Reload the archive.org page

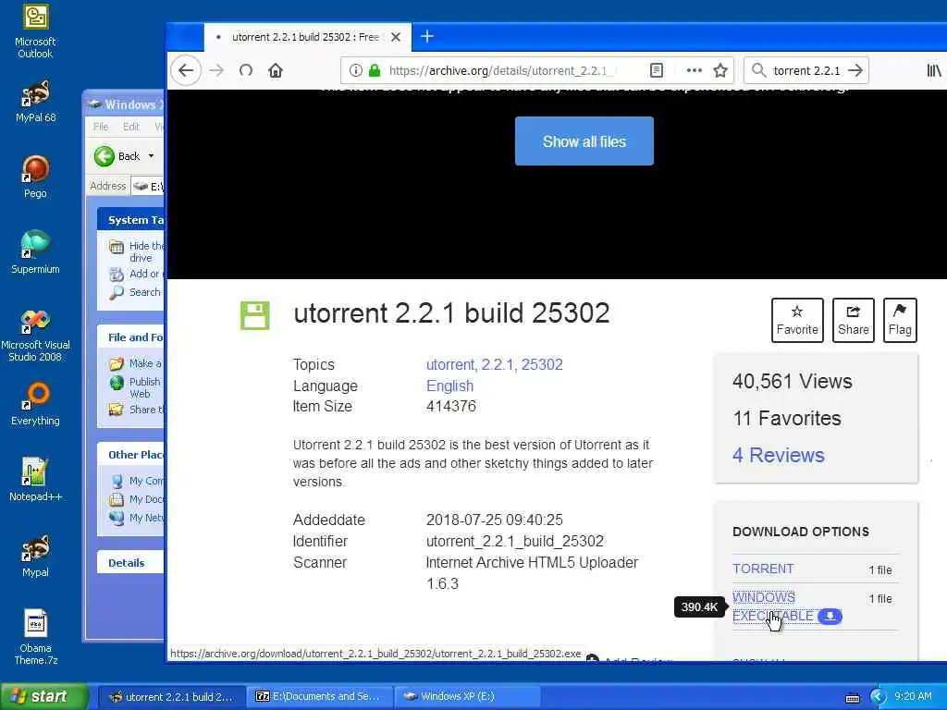click(246, 70)
